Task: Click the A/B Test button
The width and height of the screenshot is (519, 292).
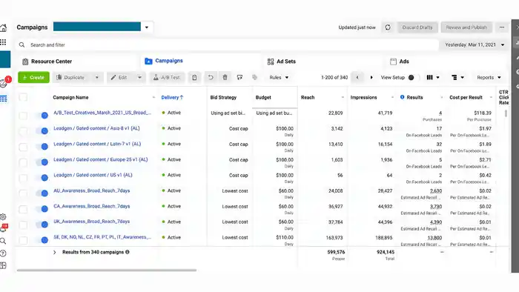Action: tap(167, 77)
